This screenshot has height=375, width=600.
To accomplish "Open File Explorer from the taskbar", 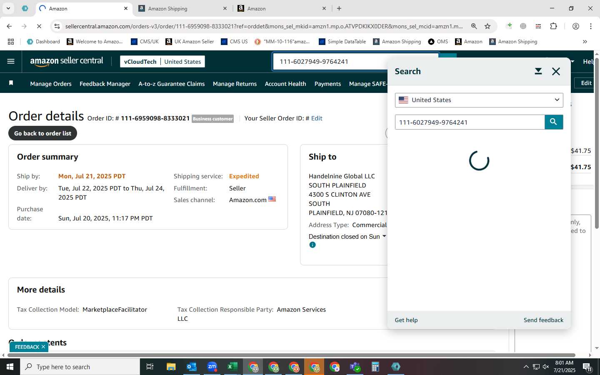I will [171, 367].
